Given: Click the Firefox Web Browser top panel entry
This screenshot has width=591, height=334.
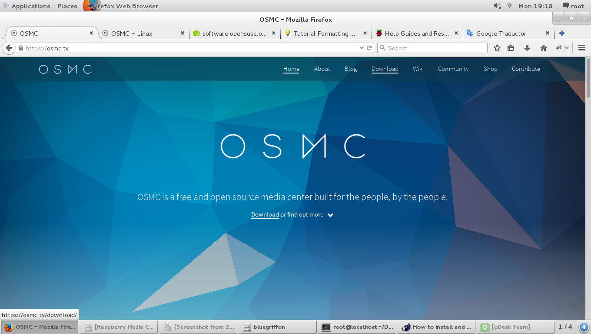Looking at the screenshot, I should point(120,6).
